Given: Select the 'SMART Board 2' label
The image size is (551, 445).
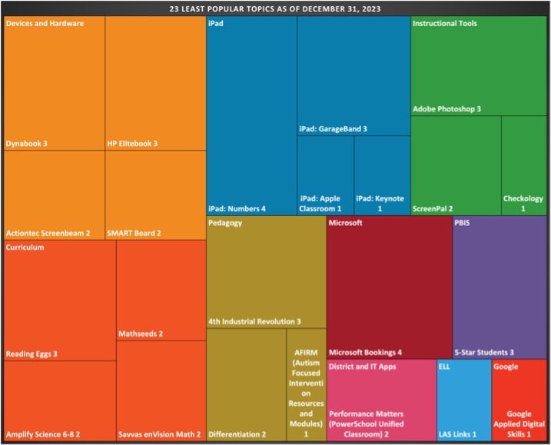Looking at the screenshot, I should click(134, 233).
